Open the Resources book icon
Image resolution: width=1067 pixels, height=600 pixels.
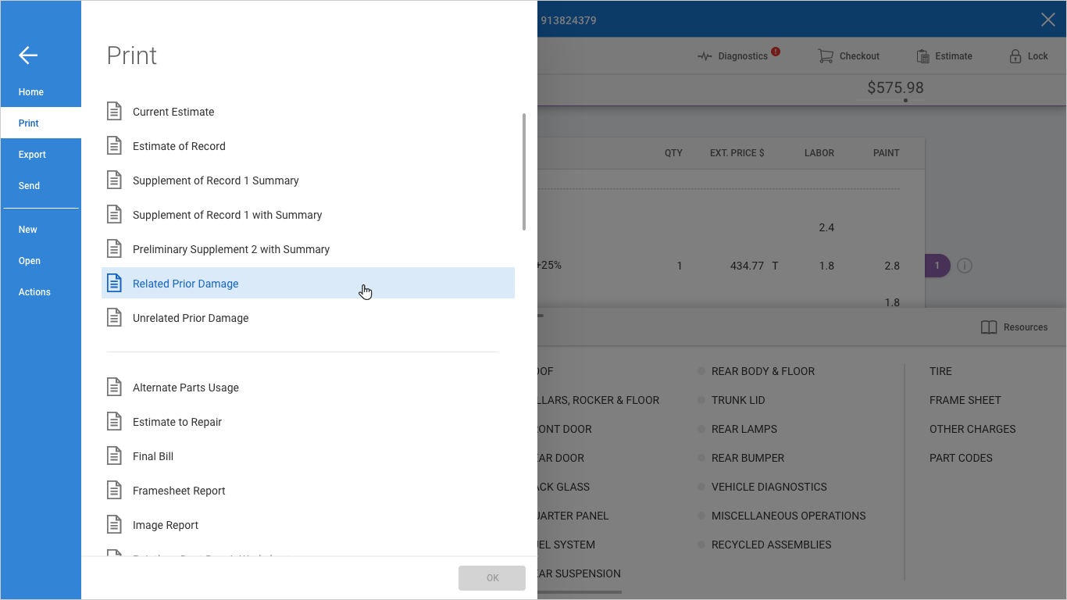click(x=989, y=327)
